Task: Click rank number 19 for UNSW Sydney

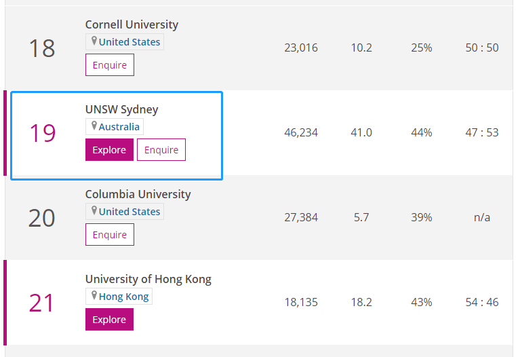Action: click(42, 133)
